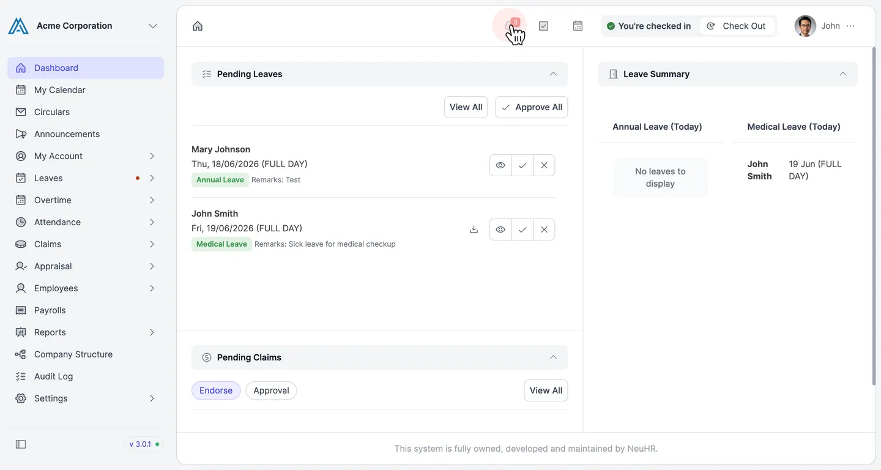
Task: Collapse the Pending Leaves section
Action: click(x=553, y=74)
